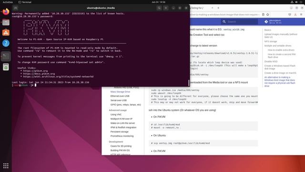
Task: Select the Terminal icon in the dock
Action: 6,56
